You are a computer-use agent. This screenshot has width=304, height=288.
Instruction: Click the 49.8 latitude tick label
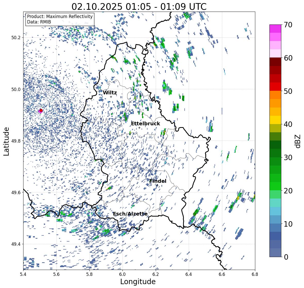[16, 141]
